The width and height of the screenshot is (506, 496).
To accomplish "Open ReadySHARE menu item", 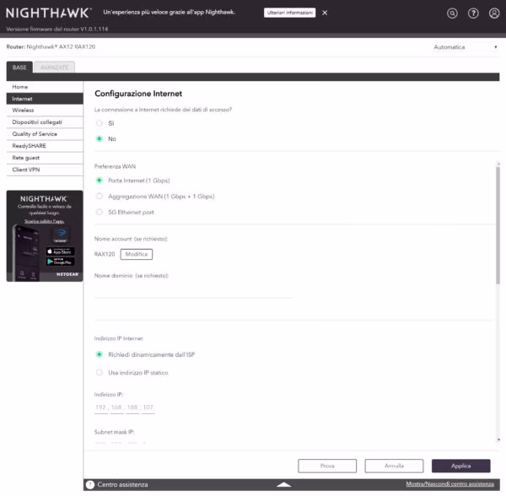I will coord(45,146).
